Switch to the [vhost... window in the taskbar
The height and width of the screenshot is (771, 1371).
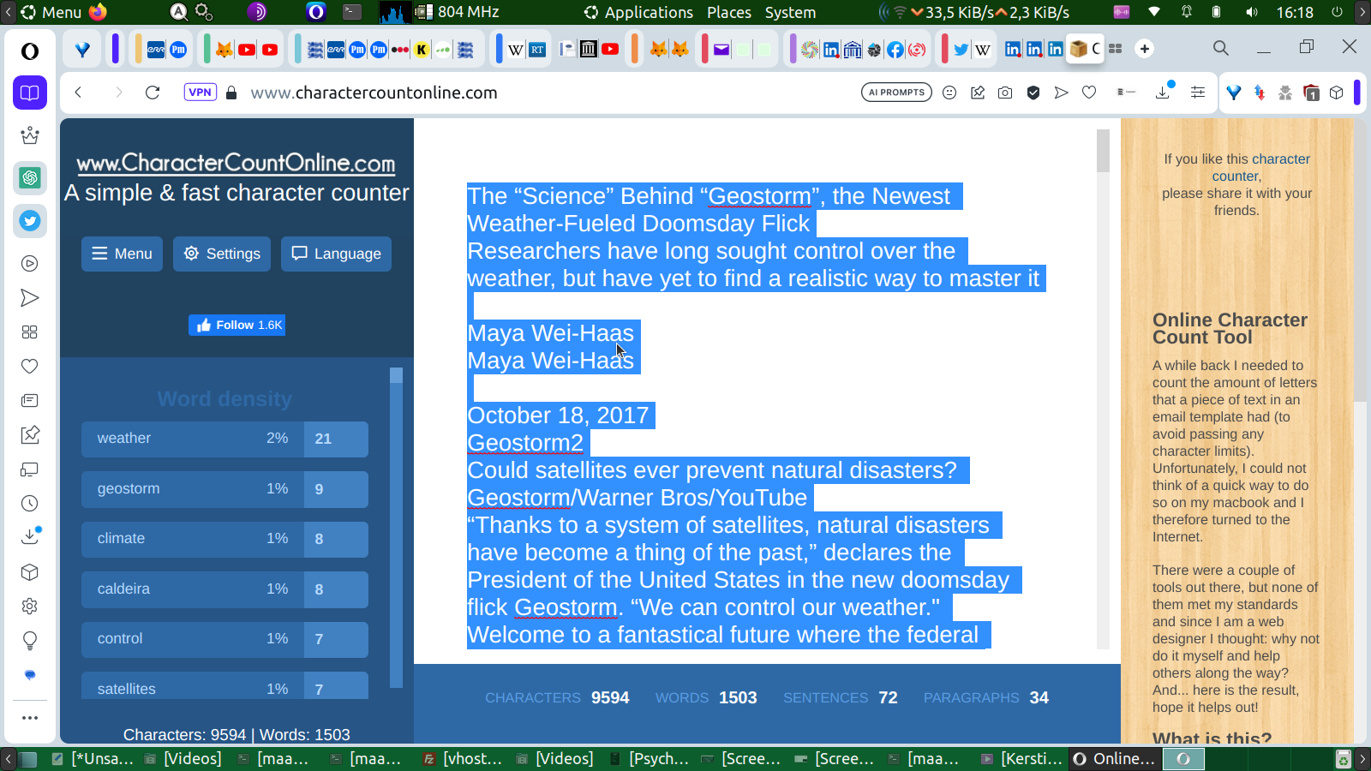tap(464, 759)
